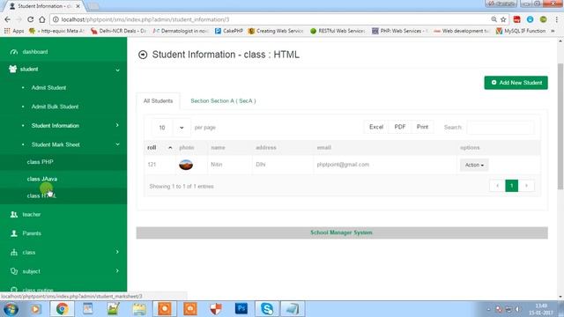Image resolution: width=564 pixels, height=317 pixels.
Task: Open Skype from the taskbar
Action: click(x=266, y=309)
